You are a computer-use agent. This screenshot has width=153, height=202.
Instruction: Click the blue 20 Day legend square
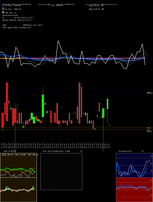[x=3, y=5]
